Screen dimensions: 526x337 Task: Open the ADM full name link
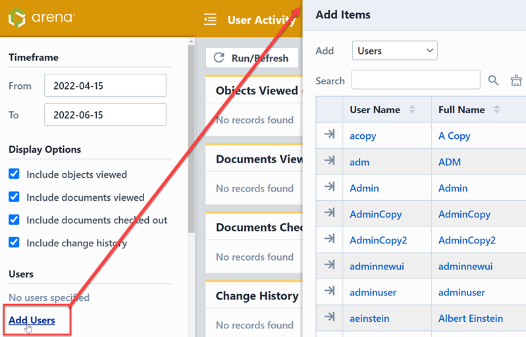point(450,162)
